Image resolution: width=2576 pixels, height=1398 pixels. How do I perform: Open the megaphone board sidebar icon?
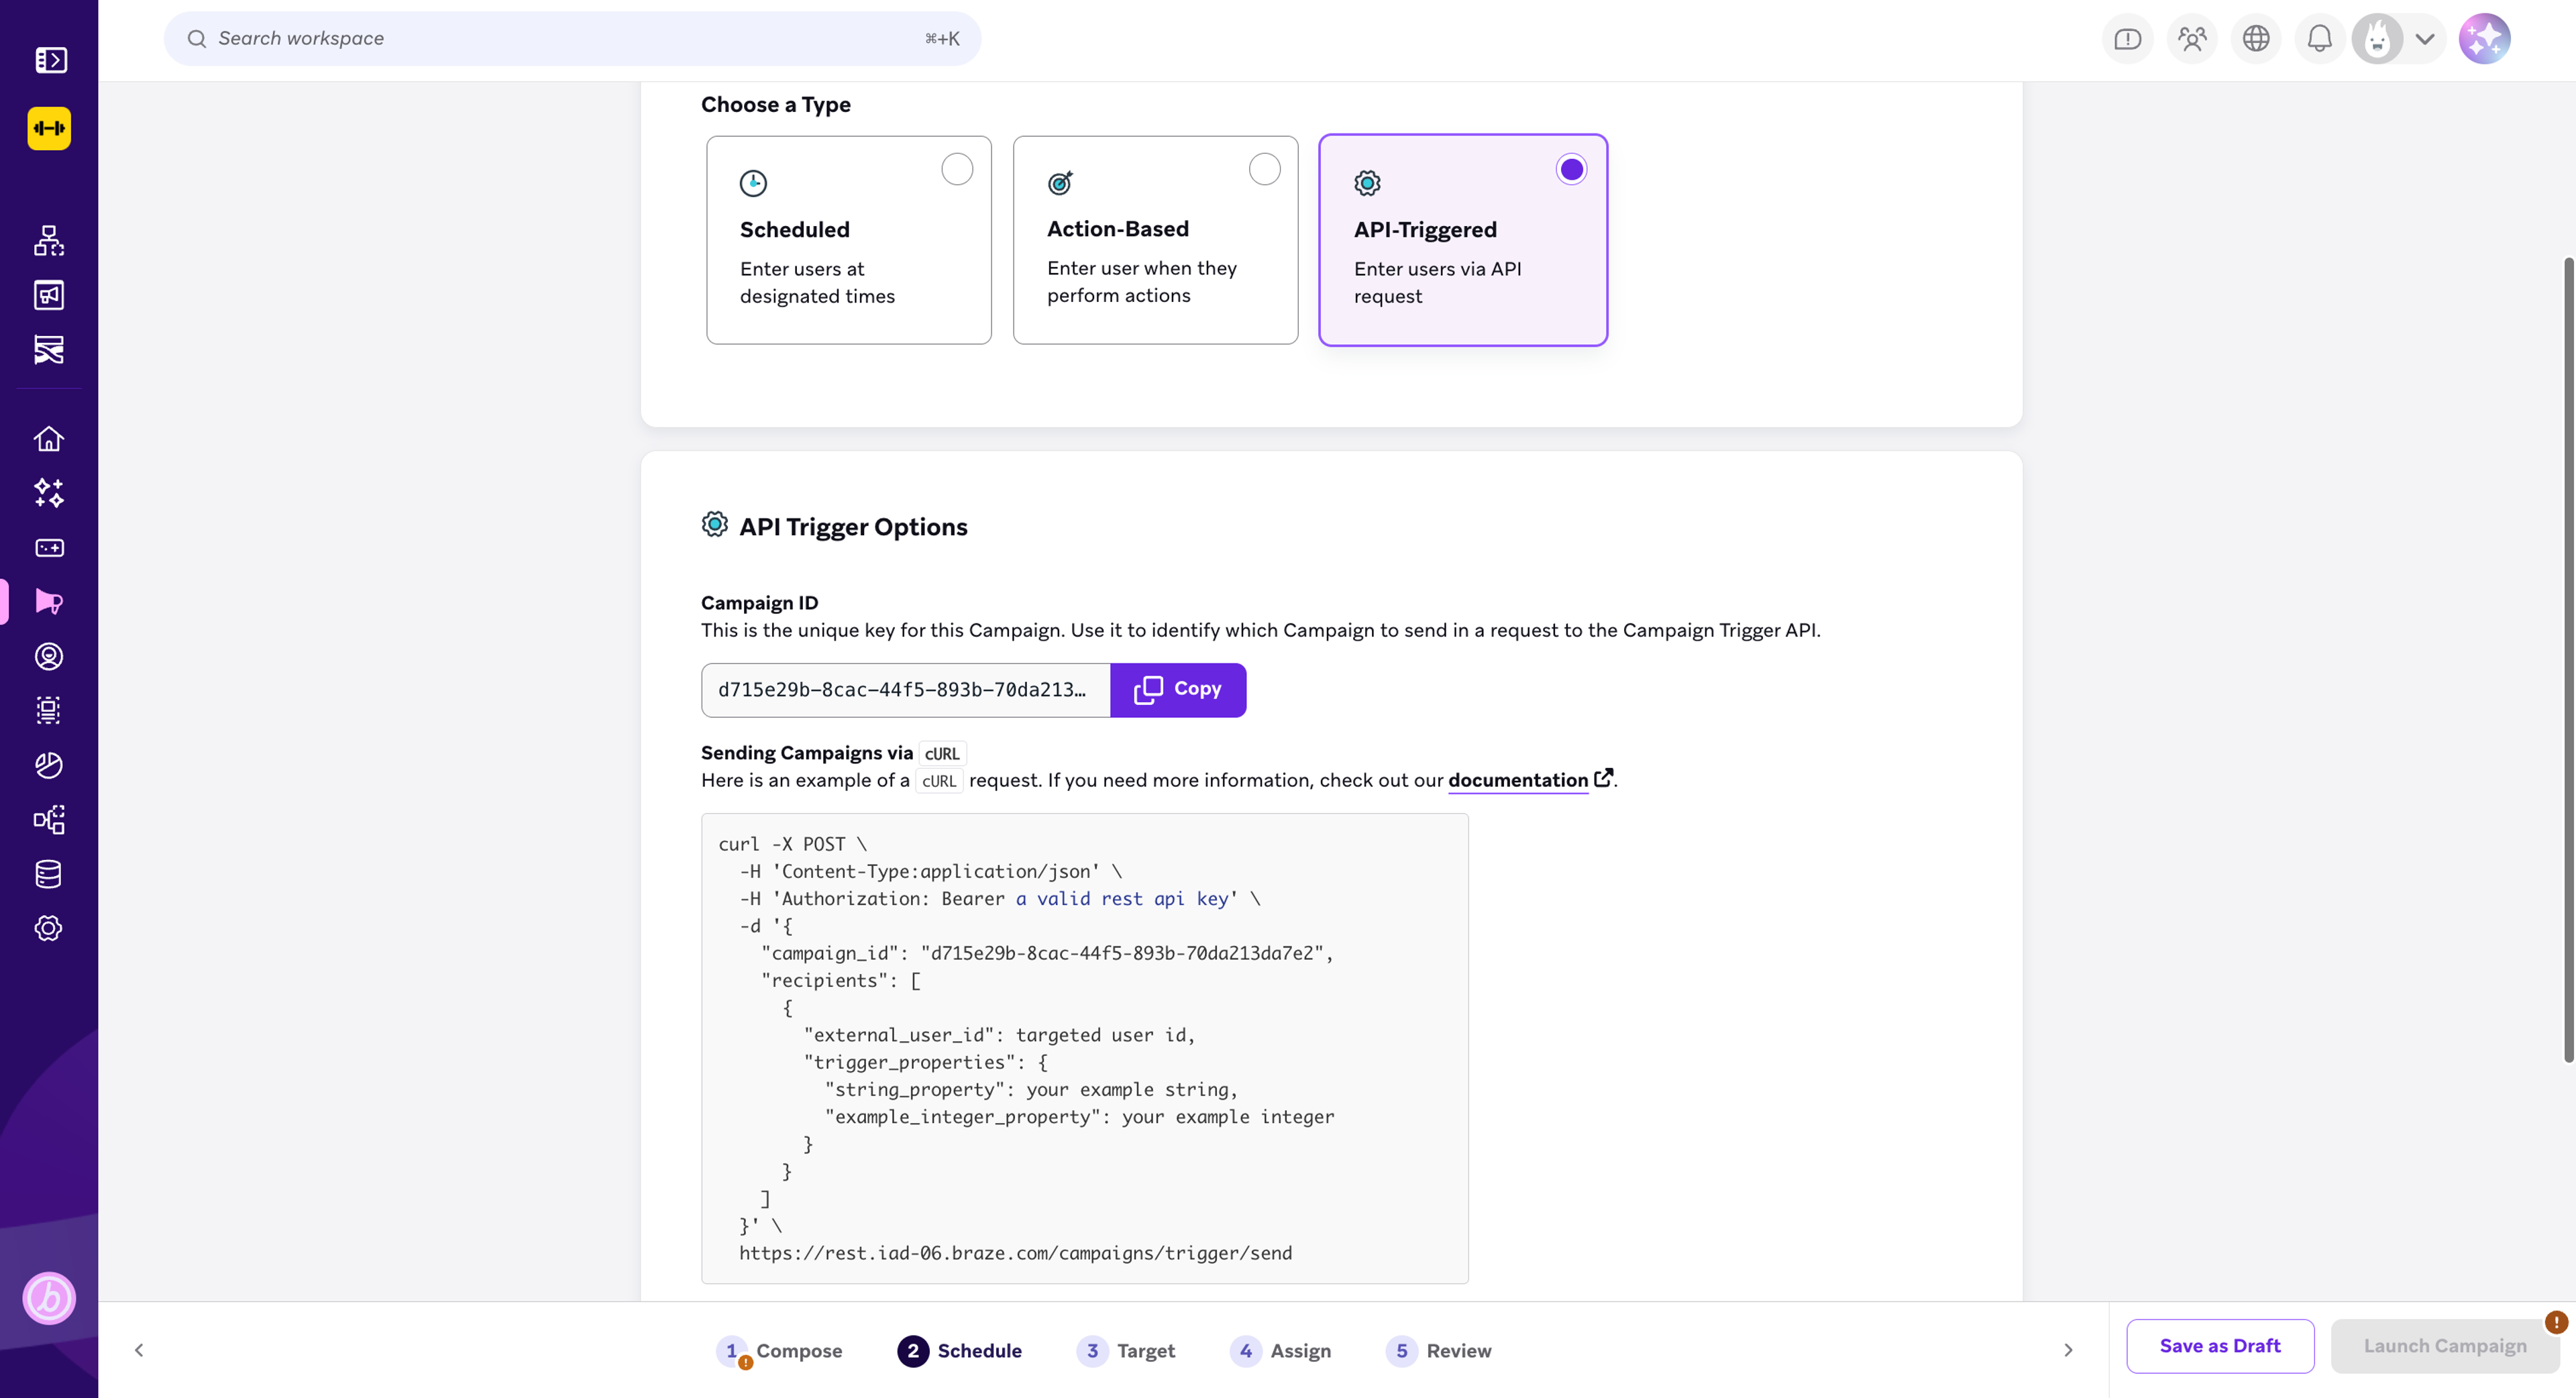pyautogui.click(x=49, y=295)
